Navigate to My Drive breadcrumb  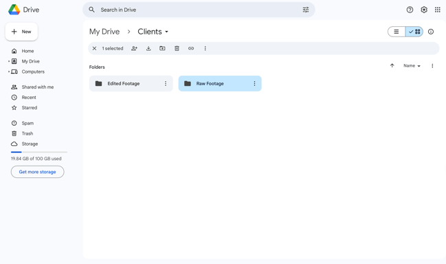(104, 32)
